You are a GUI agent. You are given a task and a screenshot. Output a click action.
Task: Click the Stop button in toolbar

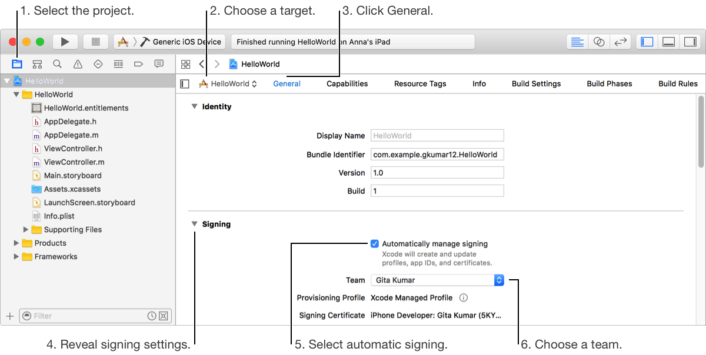[x=95, y=42]
